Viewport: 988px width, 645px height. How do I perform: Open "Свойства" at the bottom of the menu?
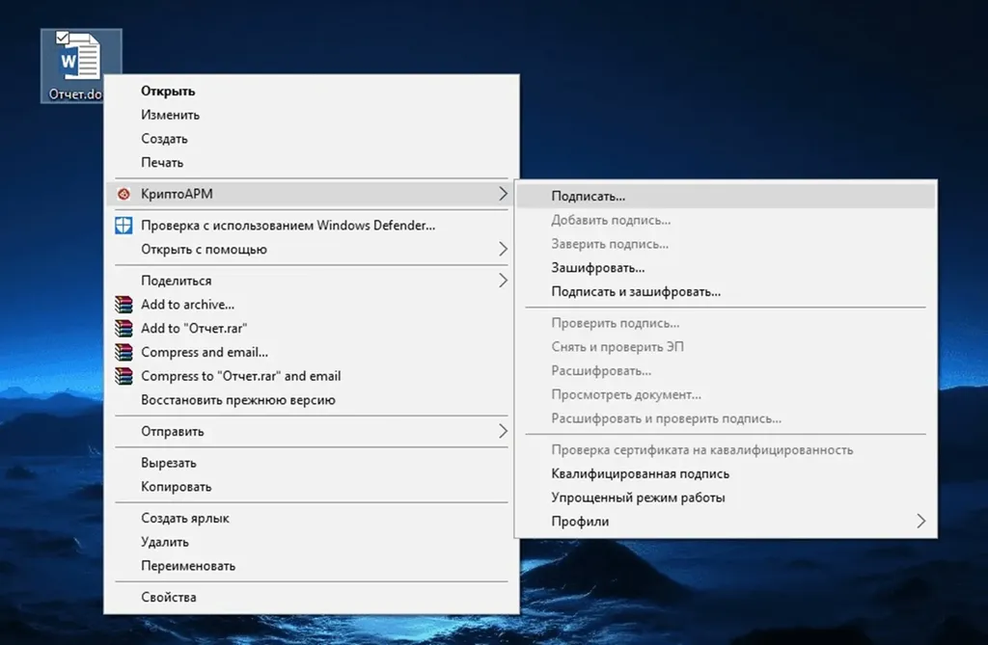click(170, 597)
